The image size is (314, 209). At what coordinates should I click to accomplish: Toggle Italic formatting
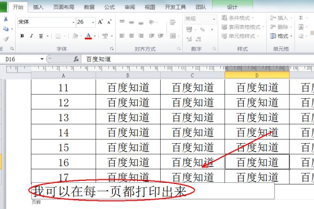31,36
